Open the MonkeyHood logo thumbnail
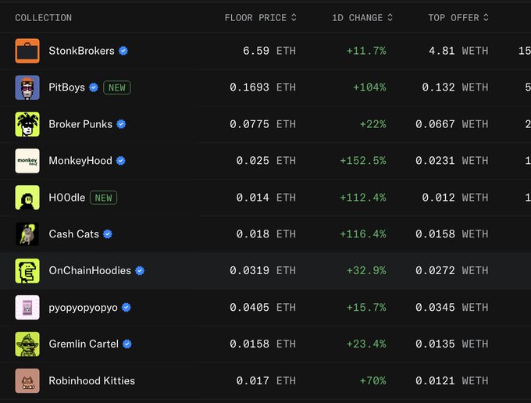Viewport: 531px width, 403px height. [27, 161]
